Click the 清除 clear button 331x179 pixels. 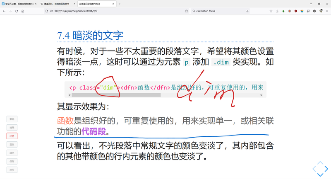pyautogui.click(x=12, y=127)
